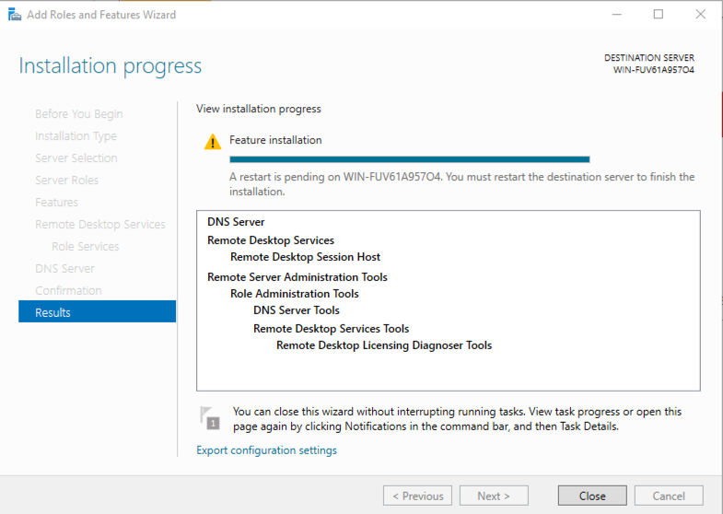Click Remote Desktop Services Tools entry
The width and height of the screenshot is (723, 514).
(x=331, y=329)
